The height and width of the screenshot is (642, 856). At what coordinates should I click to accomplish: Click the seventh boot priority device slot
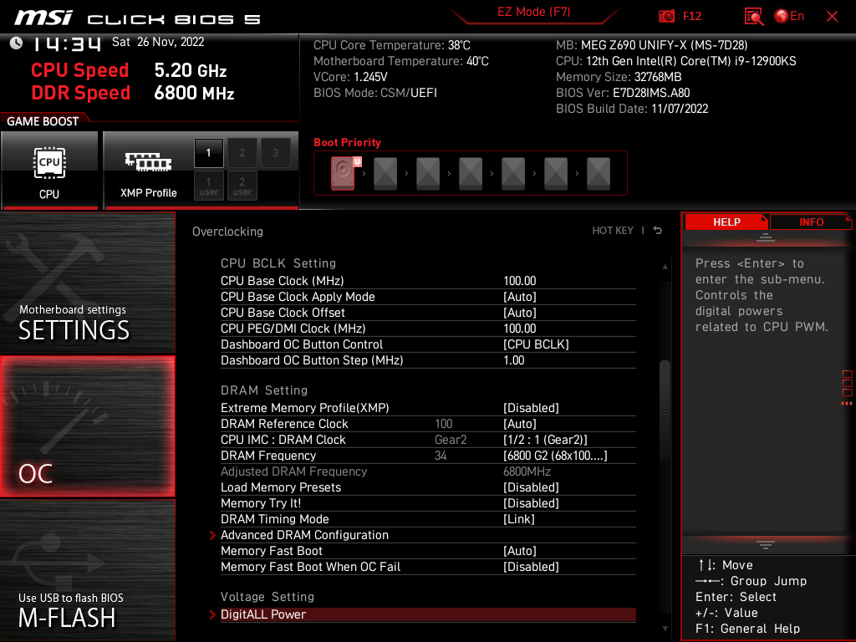[599, 174]
